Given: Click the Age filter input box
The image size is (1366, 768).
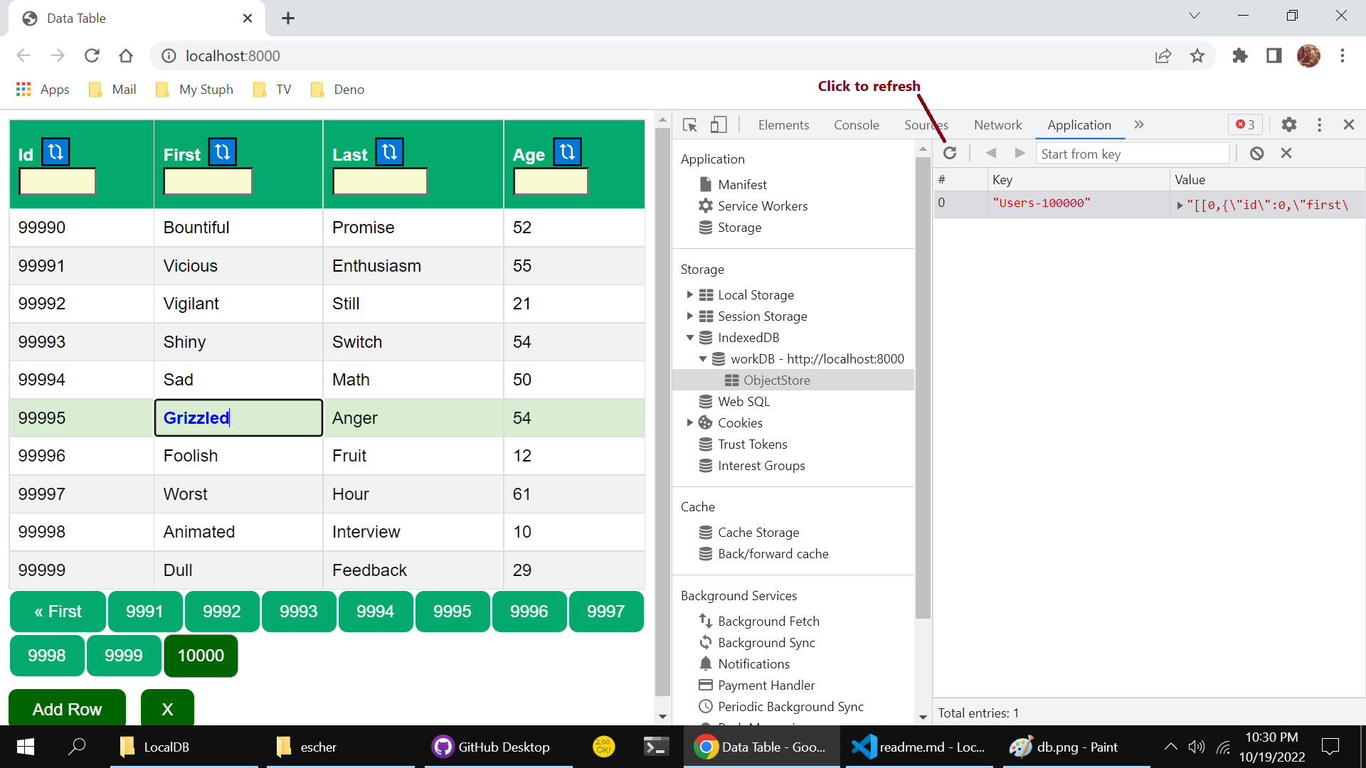Looking at the screenshot, I should pyautogui.click(x=551, y=181).
